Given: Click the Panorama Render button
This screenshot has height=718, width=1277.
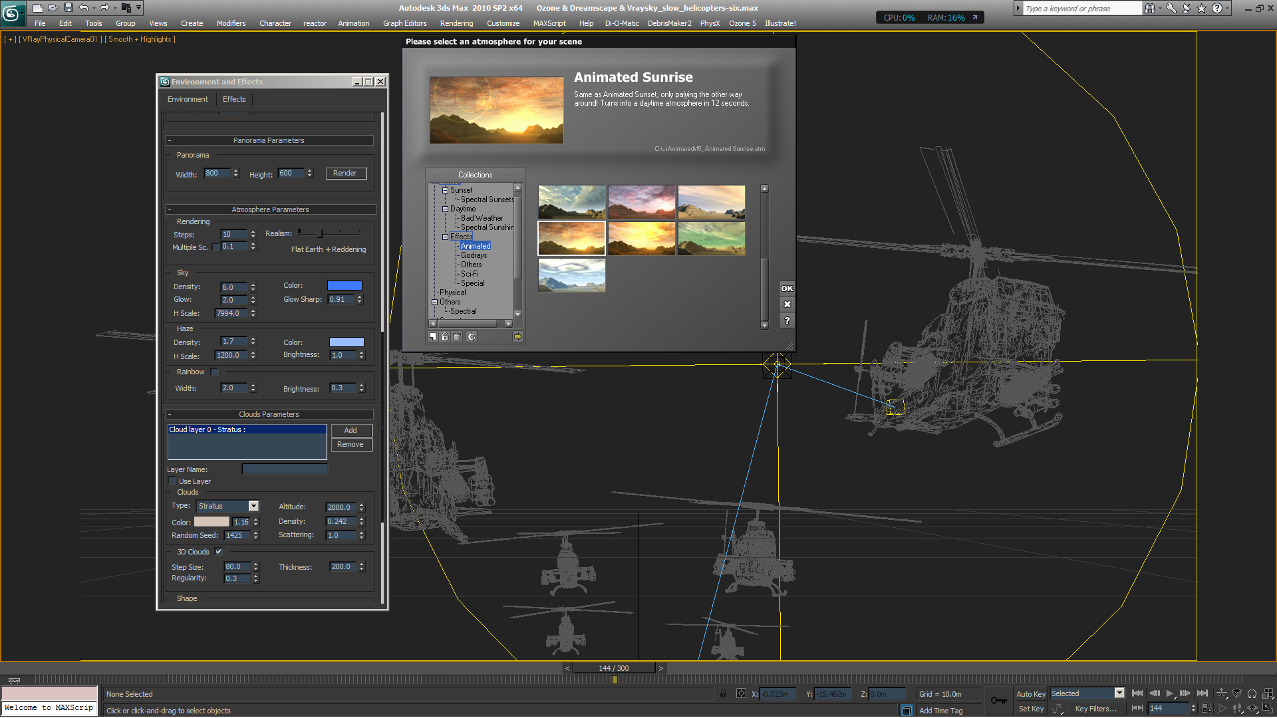Looking at the screenshot, I should coord(346,174).
